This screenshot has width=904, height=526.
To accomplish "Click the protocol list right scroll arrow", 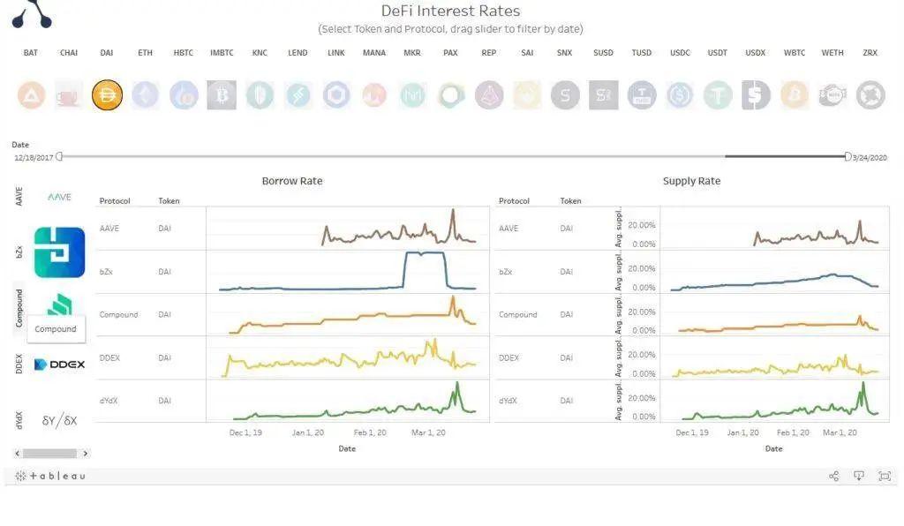I will coord(86,454).
